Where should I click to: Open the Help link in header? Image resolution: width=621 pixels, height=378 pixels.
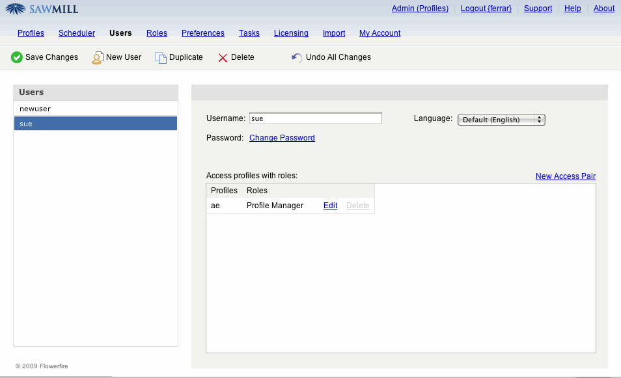point(573,8)
